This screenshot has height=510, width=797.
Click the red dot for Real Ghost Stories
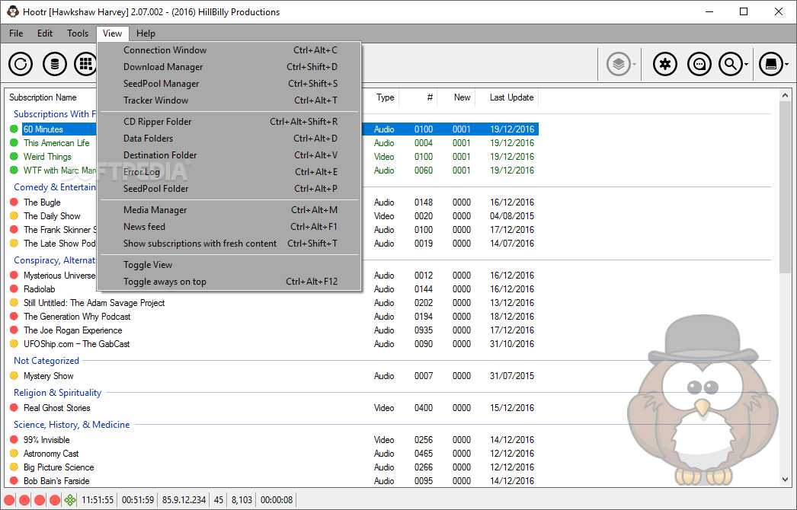(x=14, y=408)
